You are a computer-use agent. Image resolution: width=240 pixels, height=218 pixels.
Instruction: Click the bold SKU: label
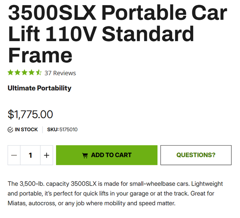click(x=53, y=130)
